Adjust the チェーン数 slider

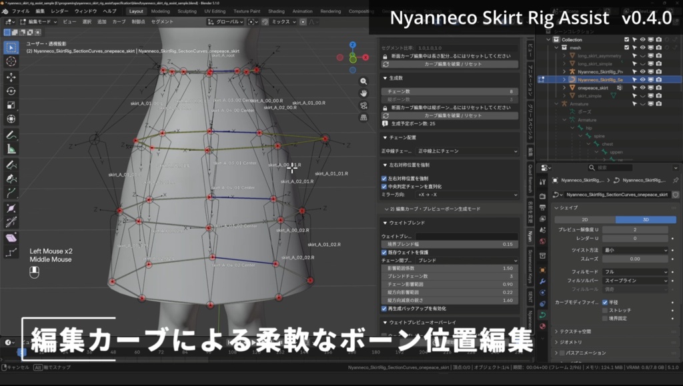(450, 92)
